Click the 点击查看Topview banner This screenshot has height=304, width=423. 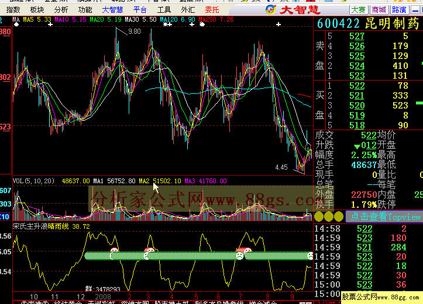click(384, 216)
